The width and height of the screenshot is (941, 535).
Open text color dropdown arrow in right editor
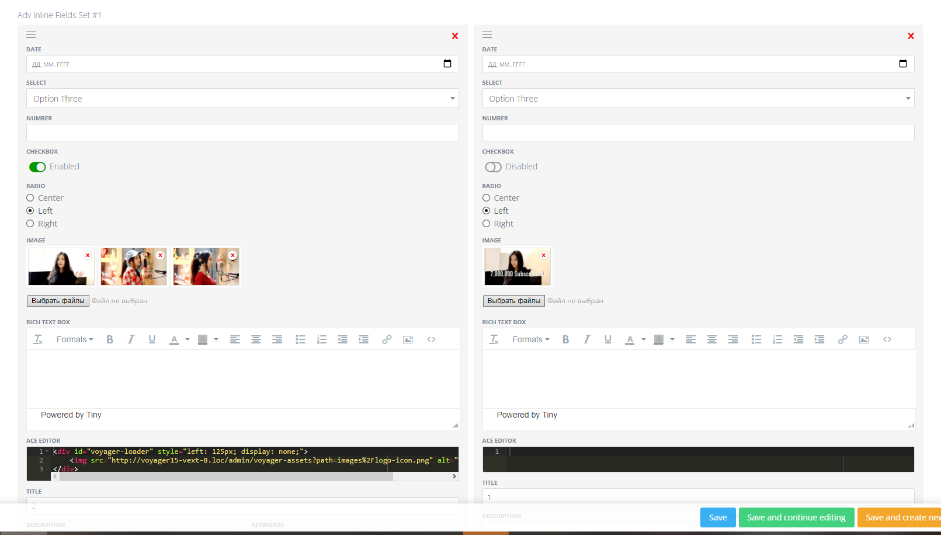pyautogui.click(x=644, y=339)
